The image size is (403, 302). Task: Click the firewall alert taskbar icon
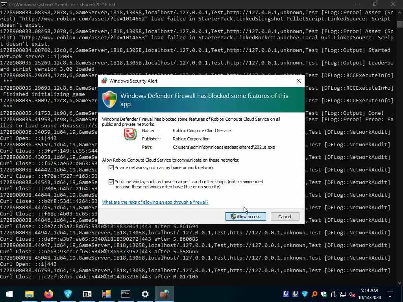(x=165, y=294)
